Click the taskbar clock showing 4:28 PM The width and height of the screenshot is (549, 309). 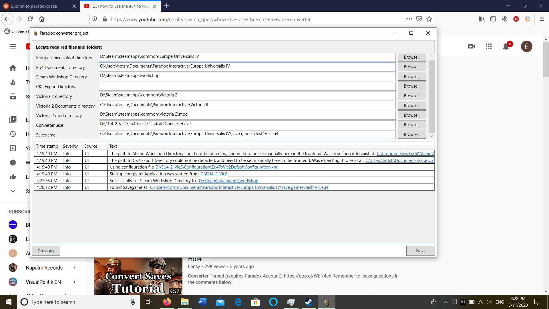coord(518,302)
